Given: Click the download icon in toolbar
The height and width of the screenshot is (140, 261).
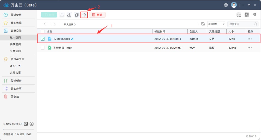Looking at the screenshot, I should pos(69,15).
